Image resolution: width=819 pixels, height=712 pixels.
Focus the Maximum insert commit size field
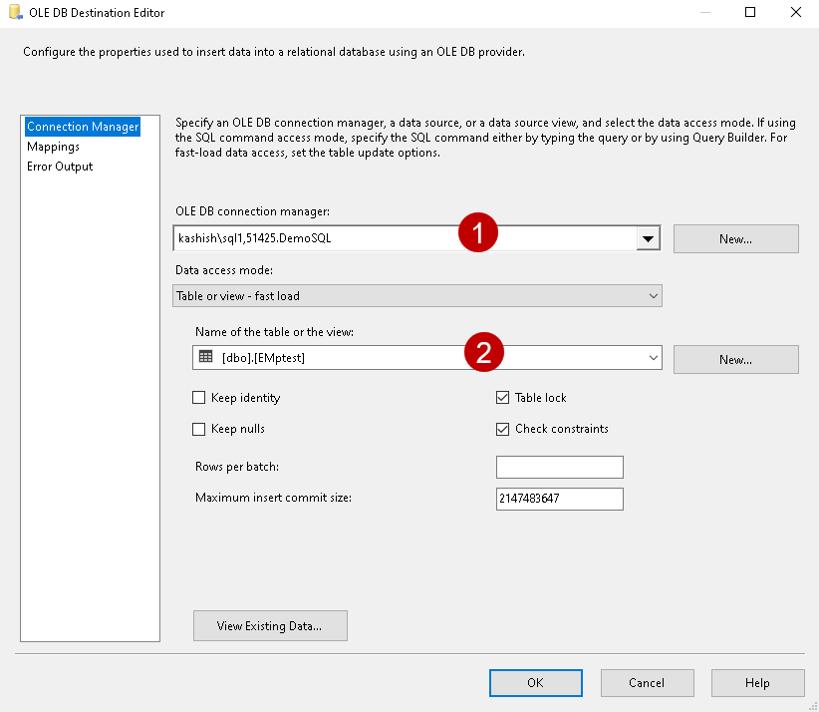(559, 499)
